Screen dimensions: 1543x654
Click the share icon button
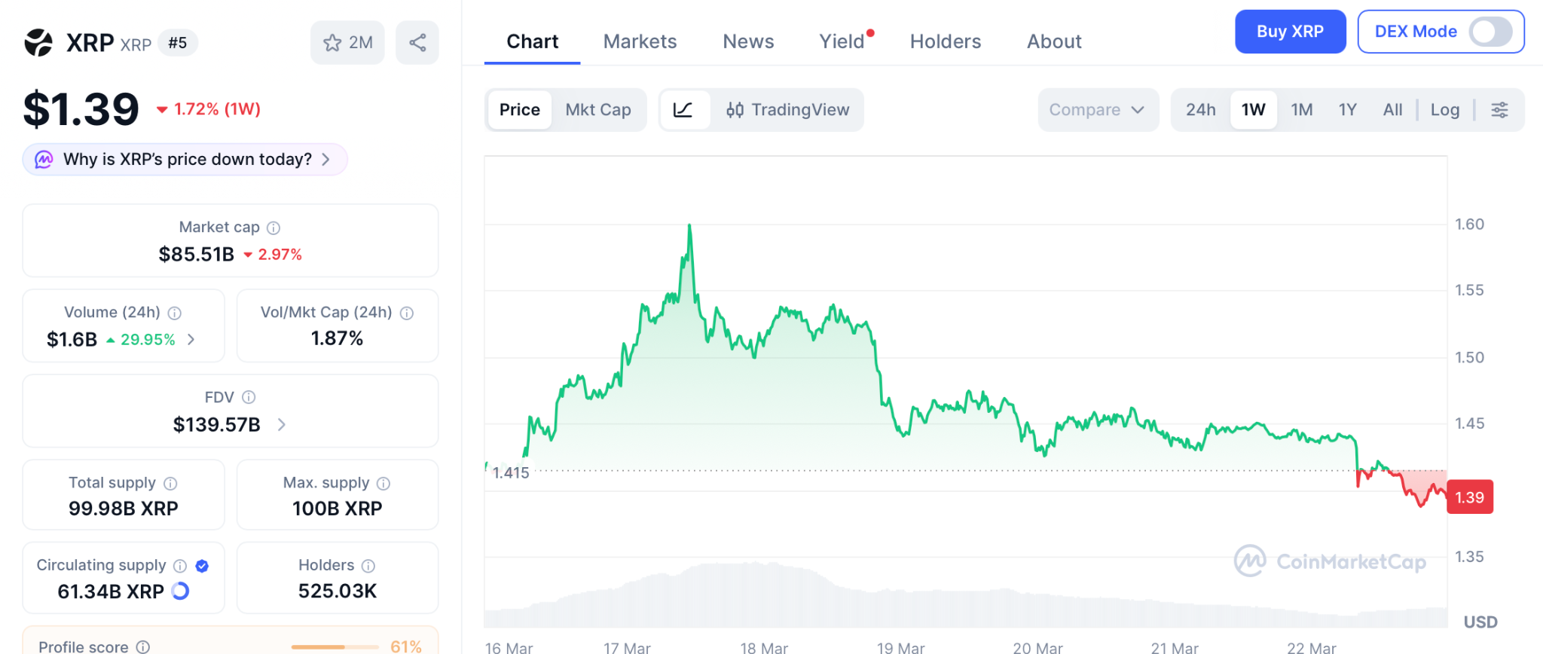pyautogui.click(x=417, y=43)
